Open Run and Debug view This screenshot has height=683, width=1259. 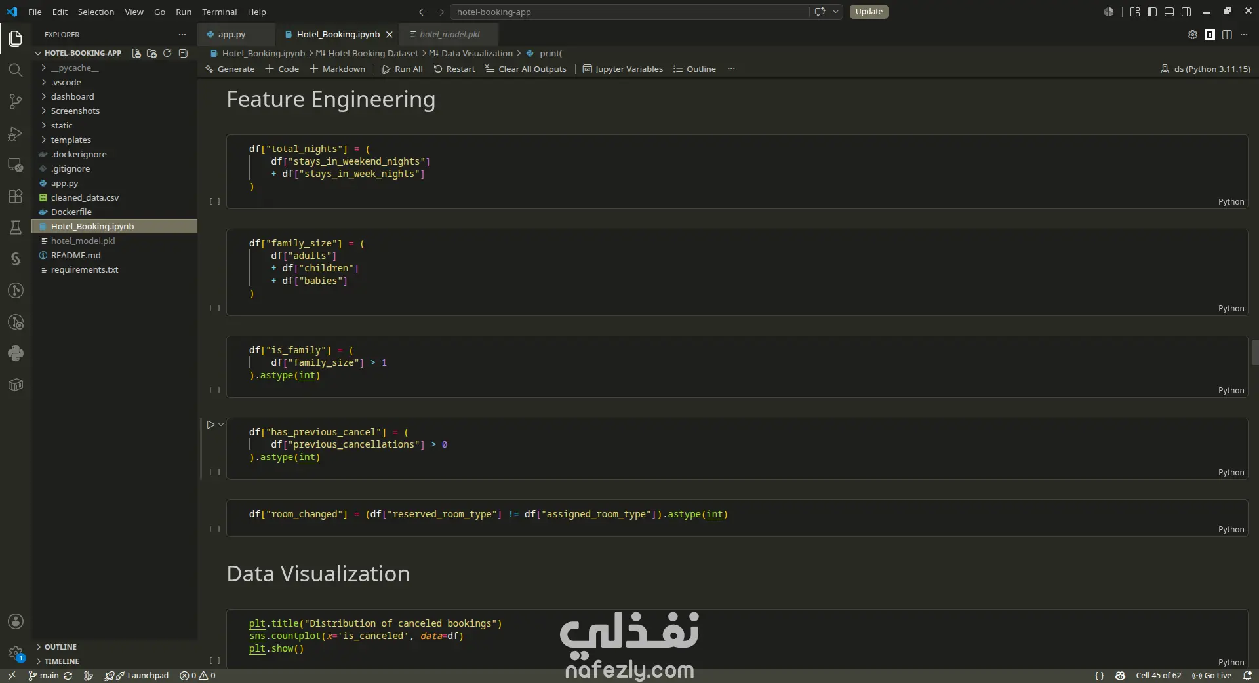click(x=16, y=134)
